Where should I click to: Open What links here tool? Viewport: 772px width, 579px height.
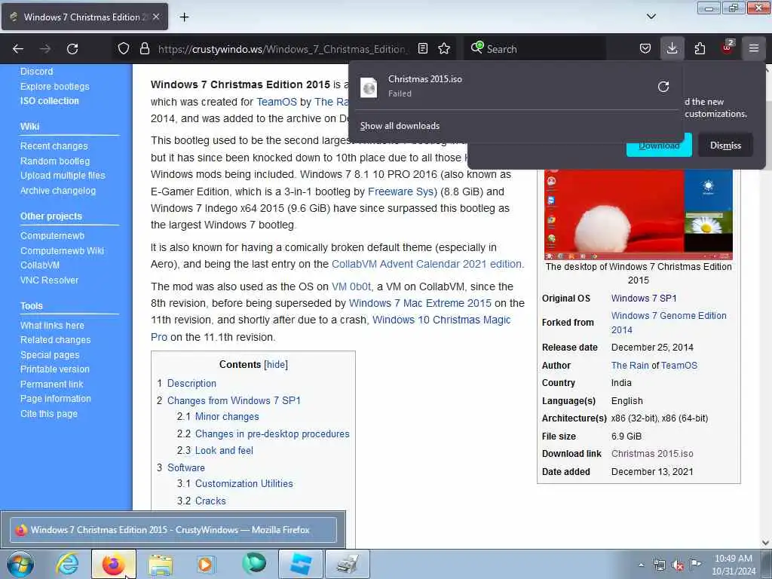(52, 326)
